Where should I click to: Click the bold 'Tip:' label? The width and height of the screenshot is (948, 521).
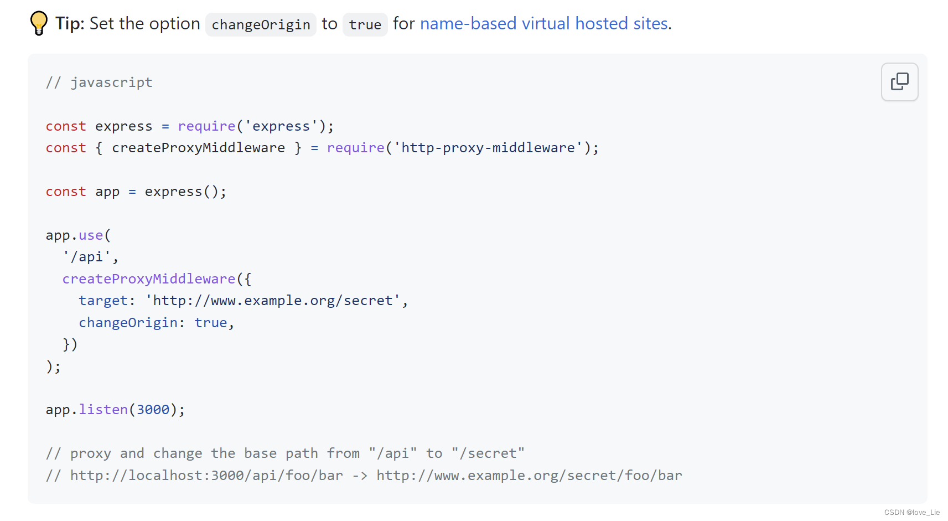70,24
